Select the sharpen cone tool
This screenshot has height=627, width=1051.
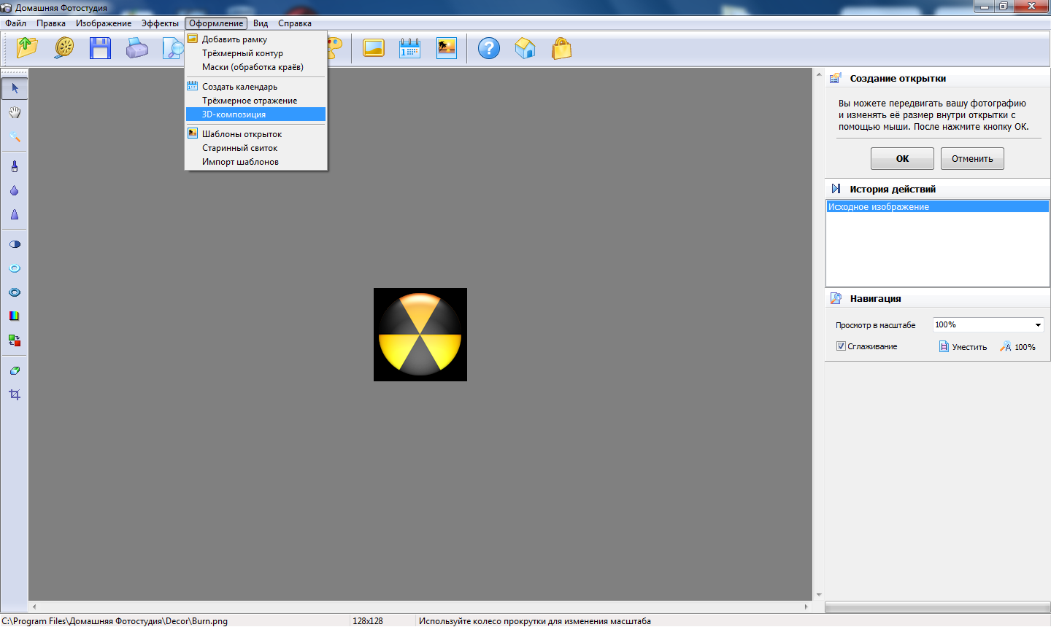point(15,214)
